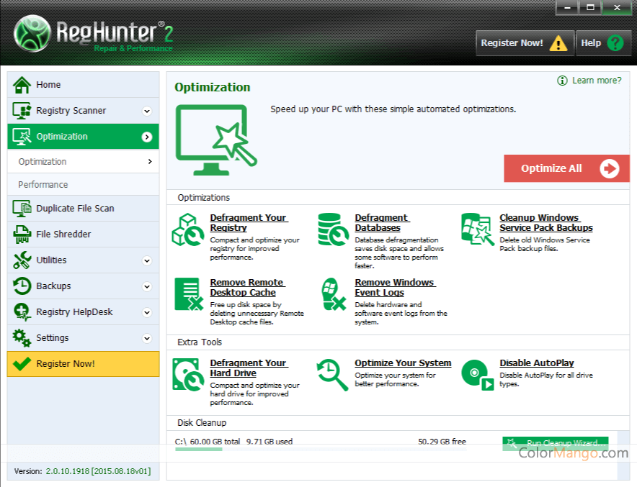Viewport: 637px width, 487px height.
Task: Click the Remove Windows Event Logs icon
Action: tap(333, 294)
